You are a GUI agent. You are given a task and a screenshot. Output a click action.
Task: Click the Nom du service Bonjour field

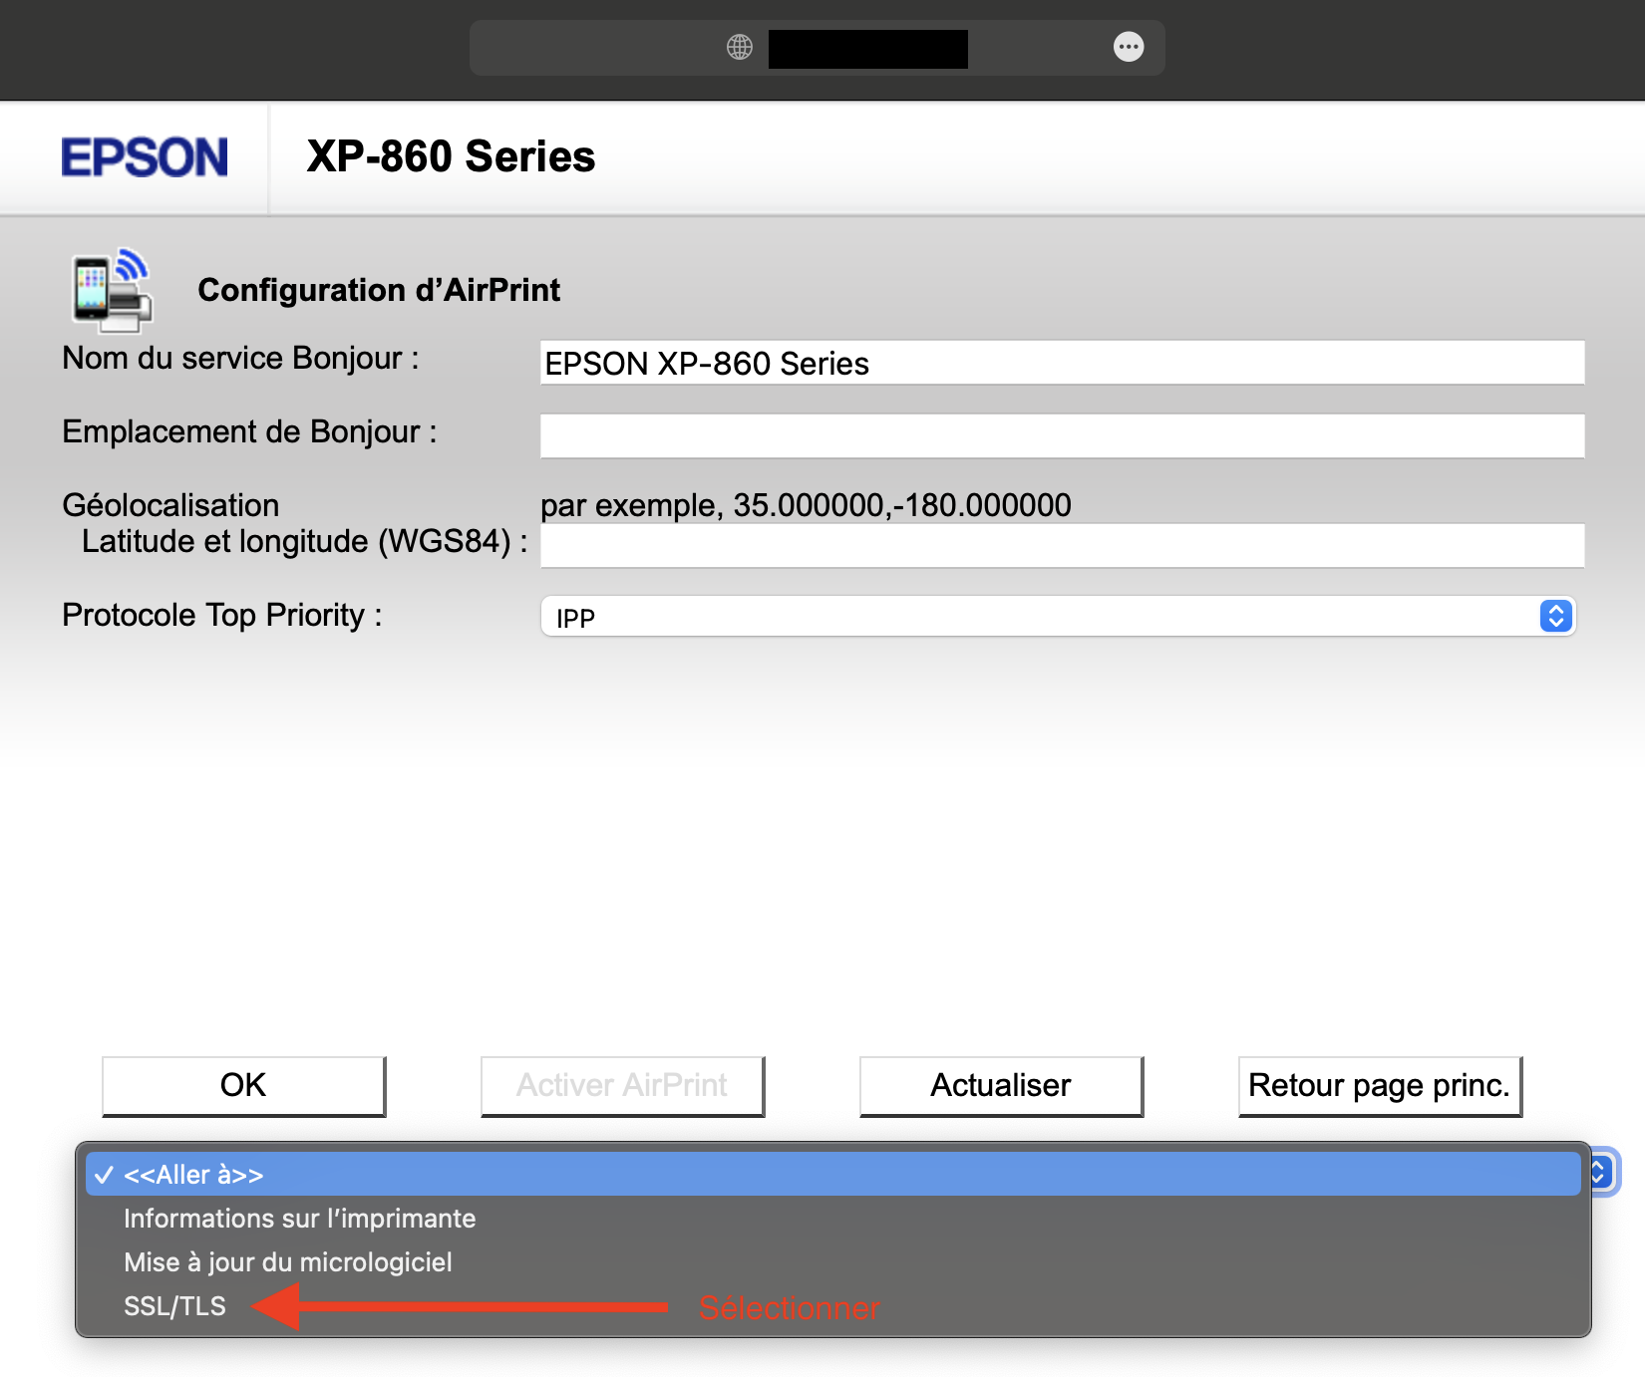click(x=1062, y=363)
